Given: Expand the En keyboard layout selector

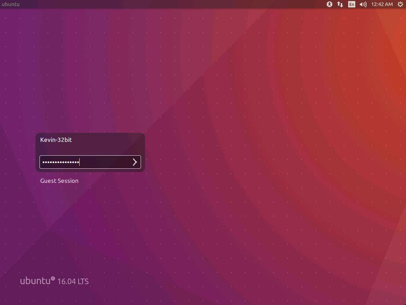Looking at the screenshot, I should click(x=351, y=4).
